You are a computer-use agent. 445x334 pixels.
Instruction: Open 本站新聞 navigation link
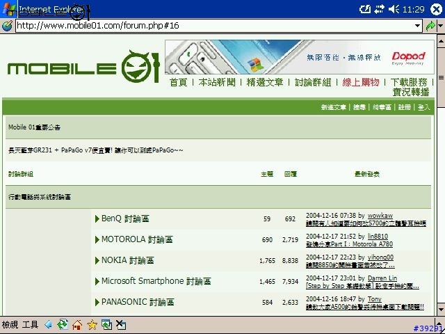pyautogui.click(x=217, y=82)
